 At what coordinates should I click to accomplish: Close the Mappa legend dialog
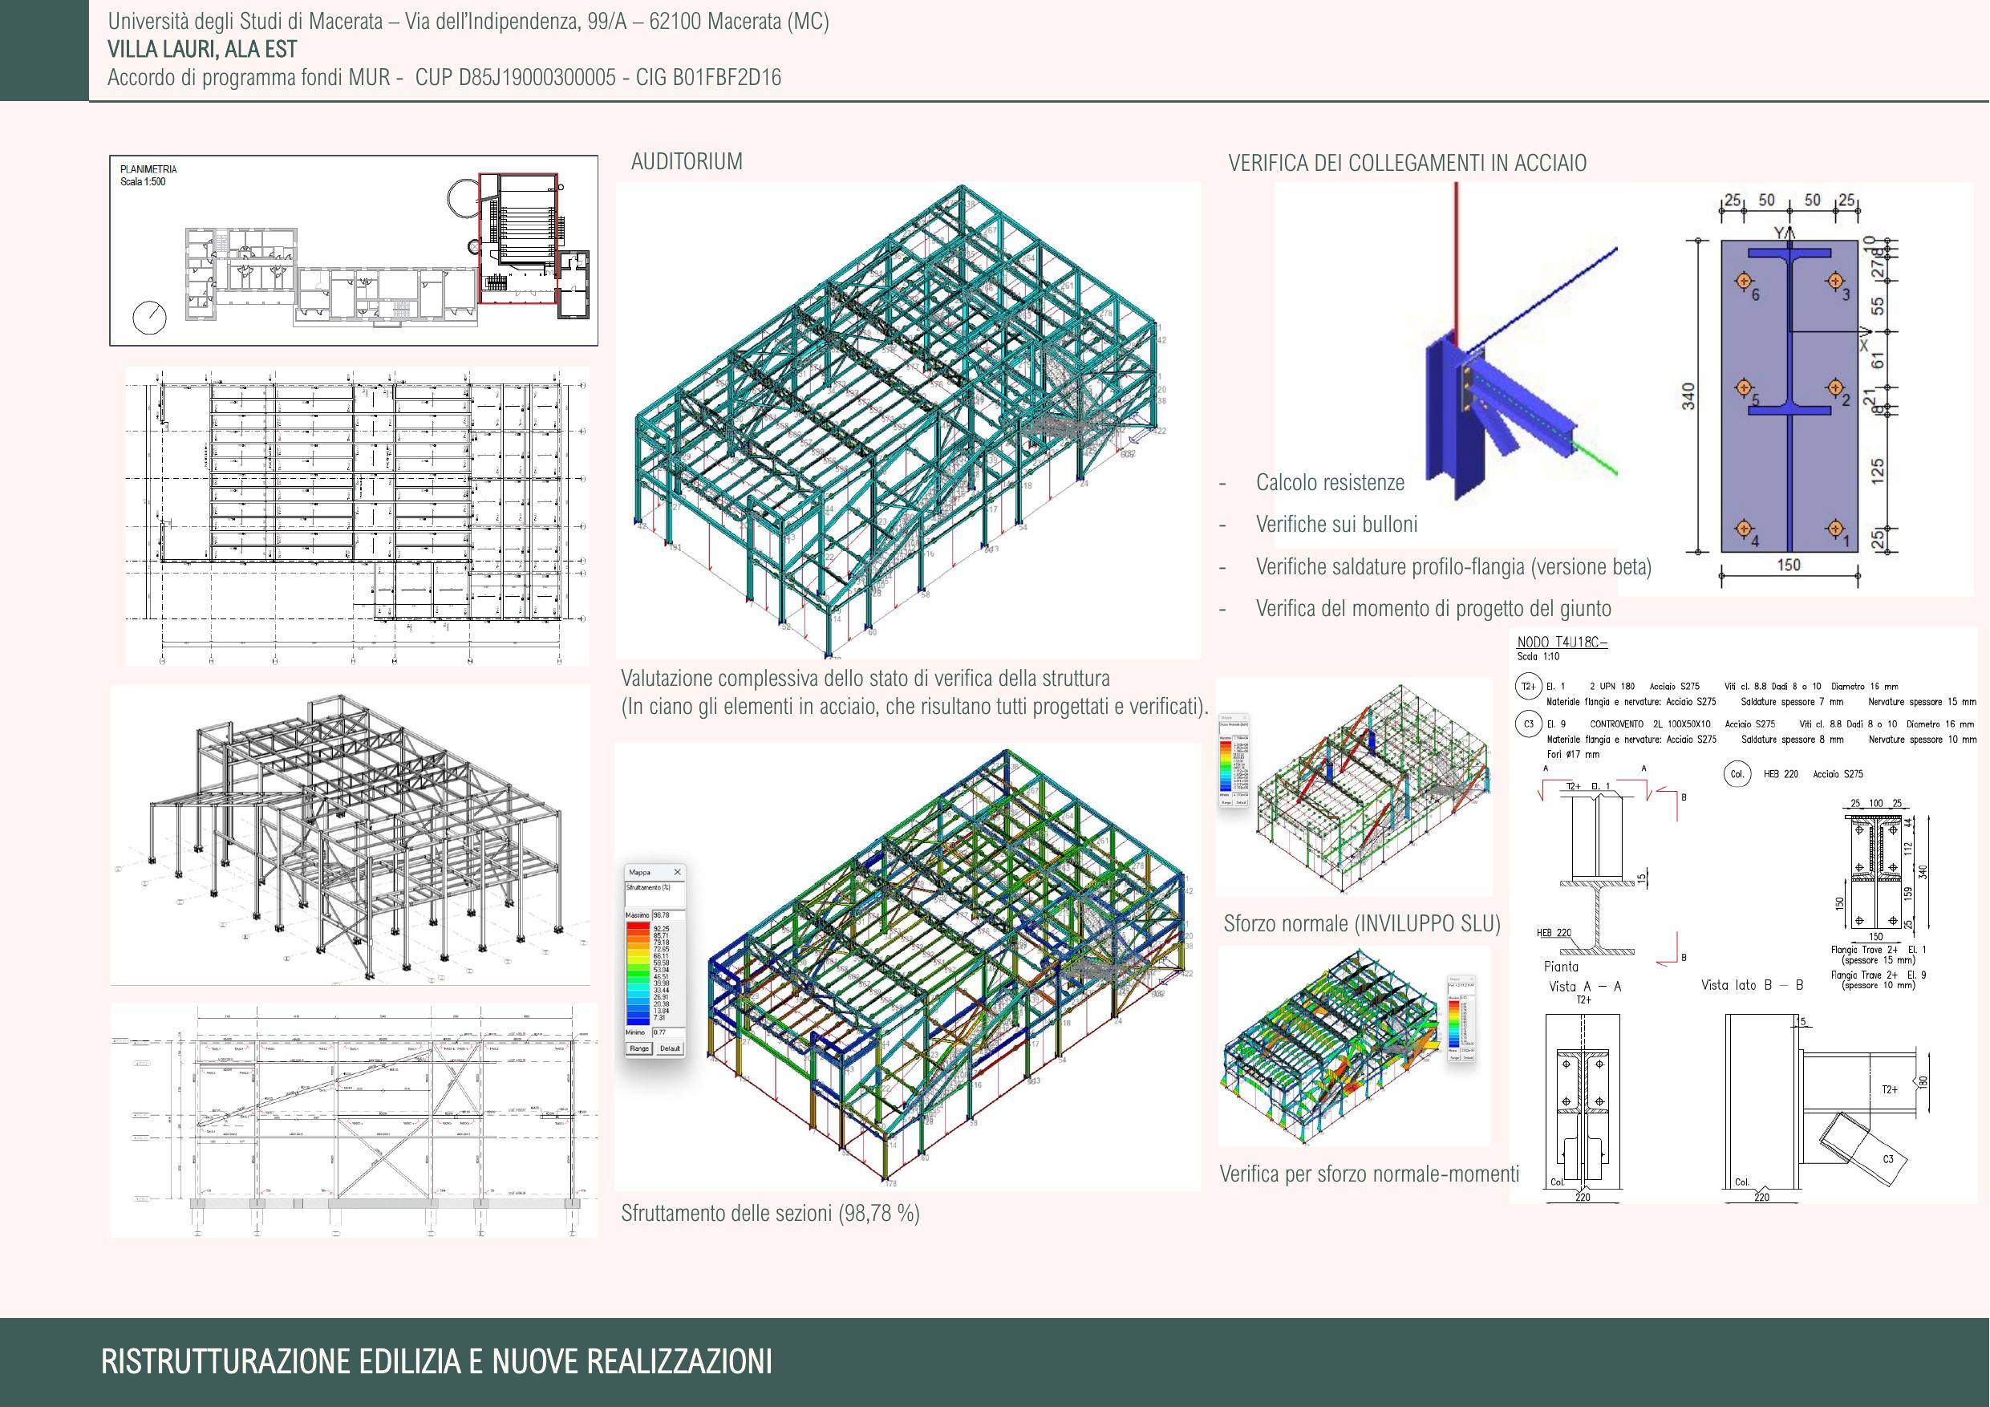(677, 872)
